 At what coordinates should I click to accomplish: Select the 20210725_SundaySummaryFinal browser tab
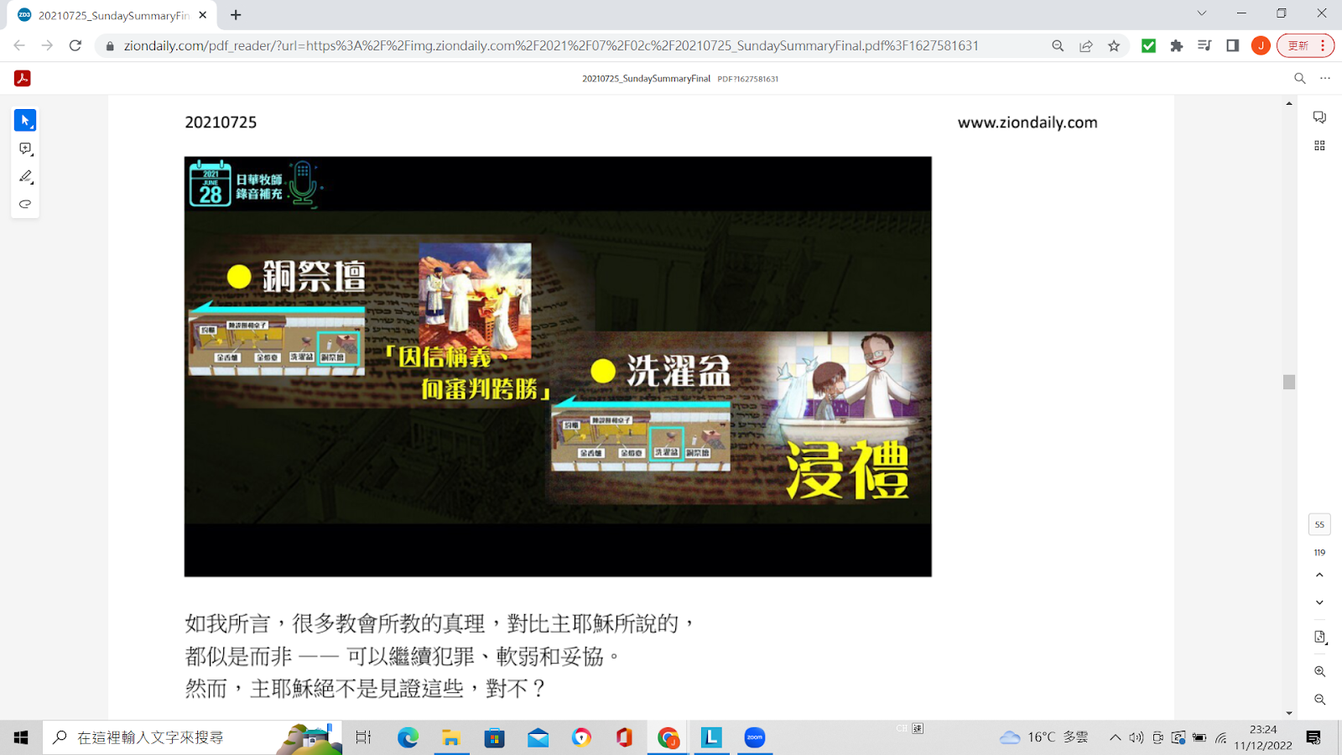(112, 15)
